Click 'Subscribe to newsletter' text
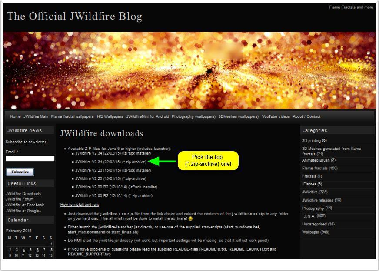 coord(26,142)
